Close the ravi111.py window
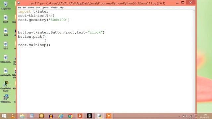The width and height of the screenshot is (212, 119). pos(190,2)
